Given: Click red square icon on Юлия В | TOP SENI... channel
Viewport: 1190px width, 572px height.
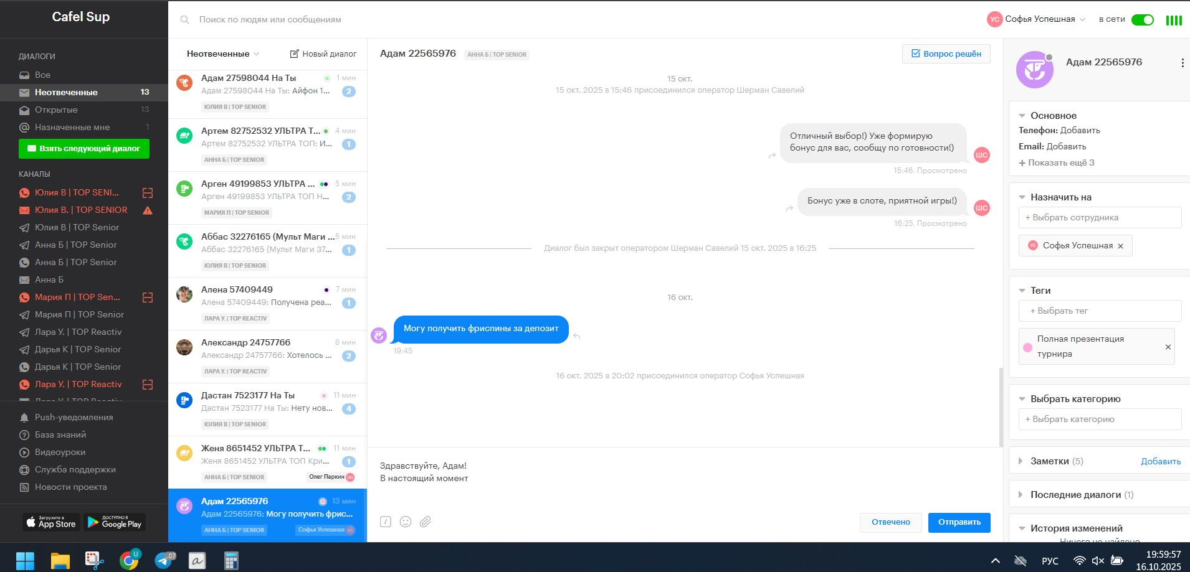Looking at the screenshot, I should click(x=148, y=193).
